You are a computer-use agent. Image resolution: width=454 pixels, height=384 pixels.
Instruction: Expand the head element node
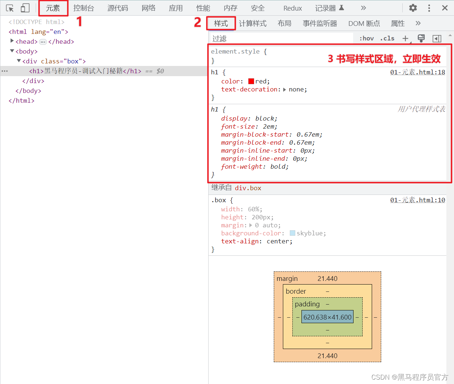pos(12,41)
